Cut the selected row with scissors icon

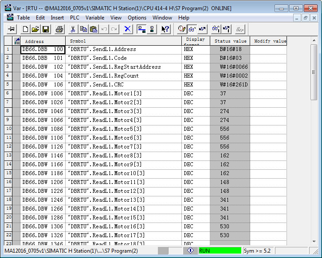(x=73, y=29)
